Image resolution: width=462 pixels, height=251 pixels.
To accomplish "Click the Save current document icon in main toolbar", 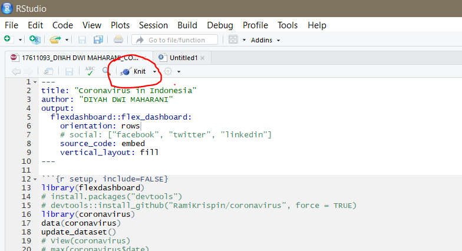I will pos(82,39).
